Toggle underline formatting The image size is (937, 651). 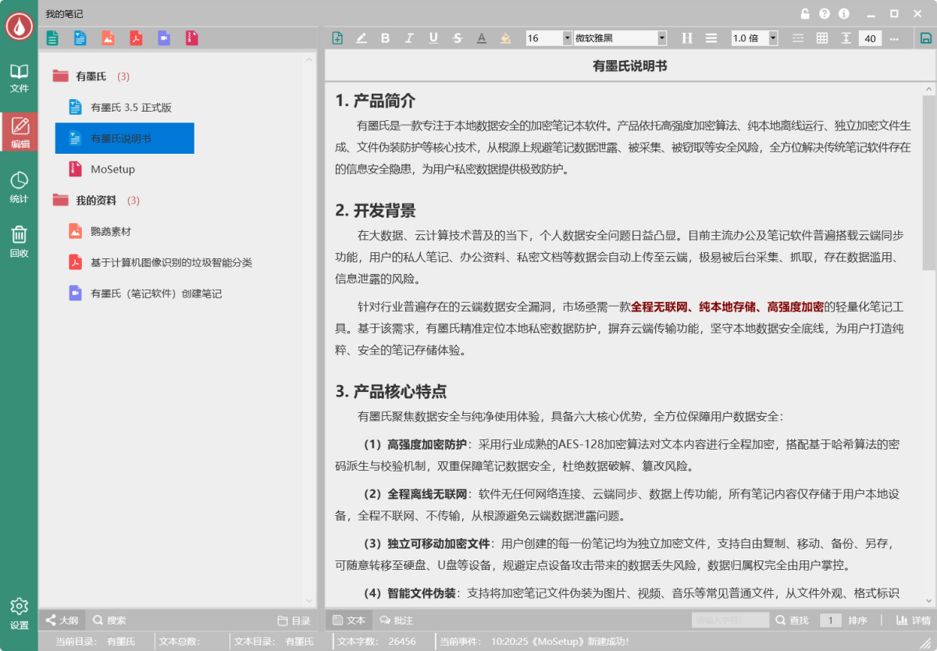pos(433,37)
